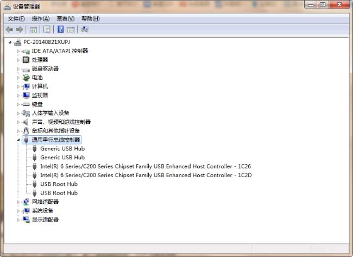
Task: Open the 帮助(H) menu
Action: coord(91,18)
